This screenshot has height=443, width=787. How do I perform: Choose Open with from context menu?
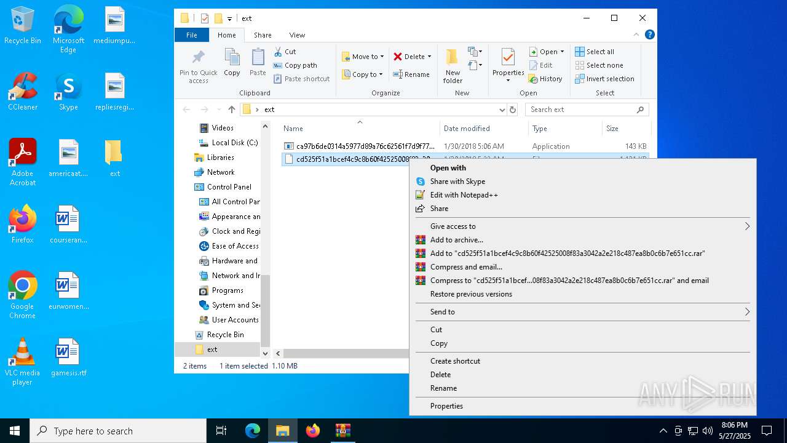click(x=582, y=168)
